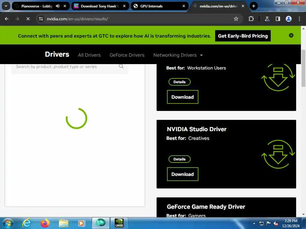
Task: Launch Internet Explorer from the taskbar
Action: (x=27, y=223)
